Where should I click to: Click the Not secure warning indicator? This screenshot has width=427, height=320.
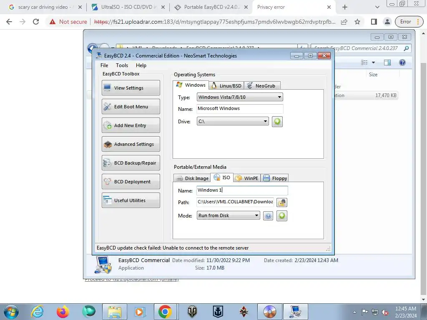pyautogui.click(x=68, y=22)
